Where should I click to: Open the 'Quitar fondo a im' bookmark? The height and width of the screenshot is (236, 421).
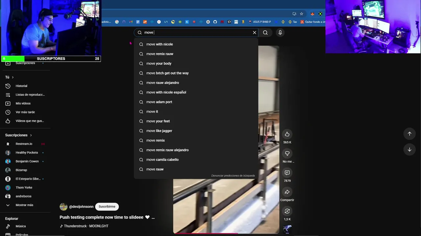312,22
